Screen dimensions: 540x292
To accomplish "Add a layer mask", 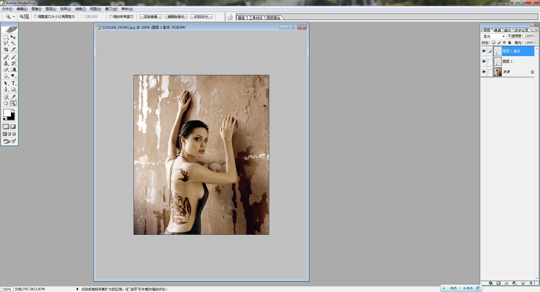I will 498,283.
